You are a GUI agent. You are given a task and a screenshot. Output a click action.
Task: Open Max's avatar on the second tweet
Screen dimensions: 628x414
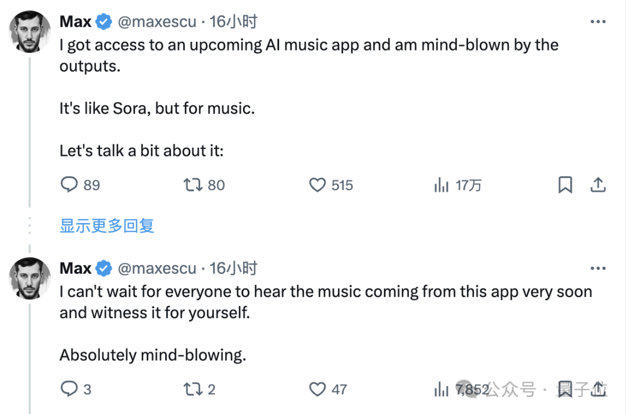(x=30, y=279)
